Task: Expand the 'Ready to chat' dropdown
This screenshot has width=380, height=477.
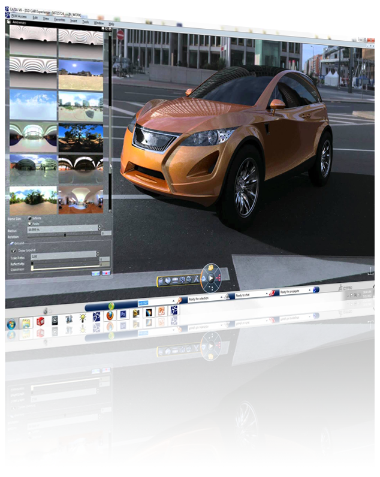Action: tap(269, 295)
